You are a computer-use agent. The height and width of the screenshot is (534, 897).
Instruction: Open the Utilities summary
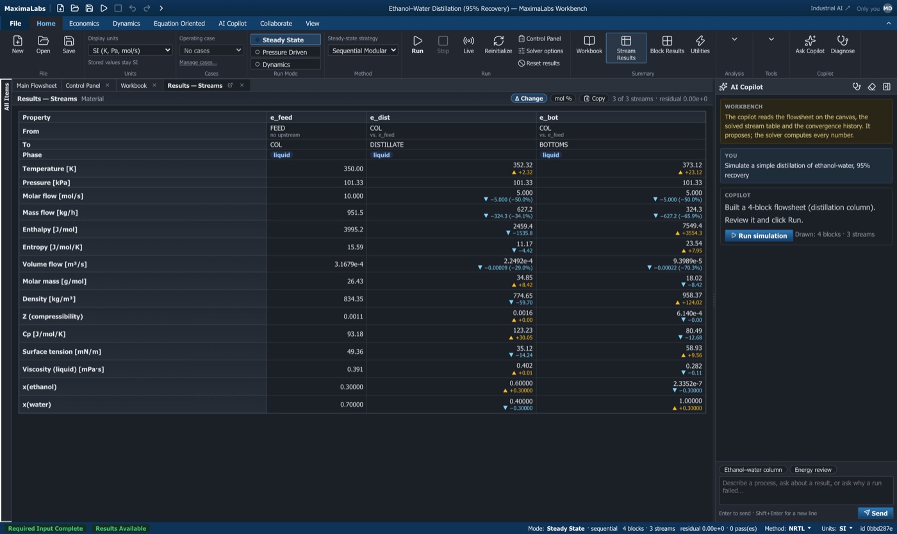point(700,45)
